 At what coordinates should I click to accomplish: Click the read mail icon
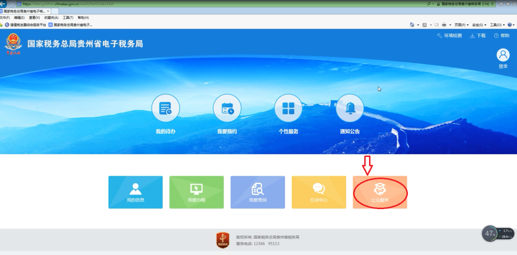pos(437,25)
